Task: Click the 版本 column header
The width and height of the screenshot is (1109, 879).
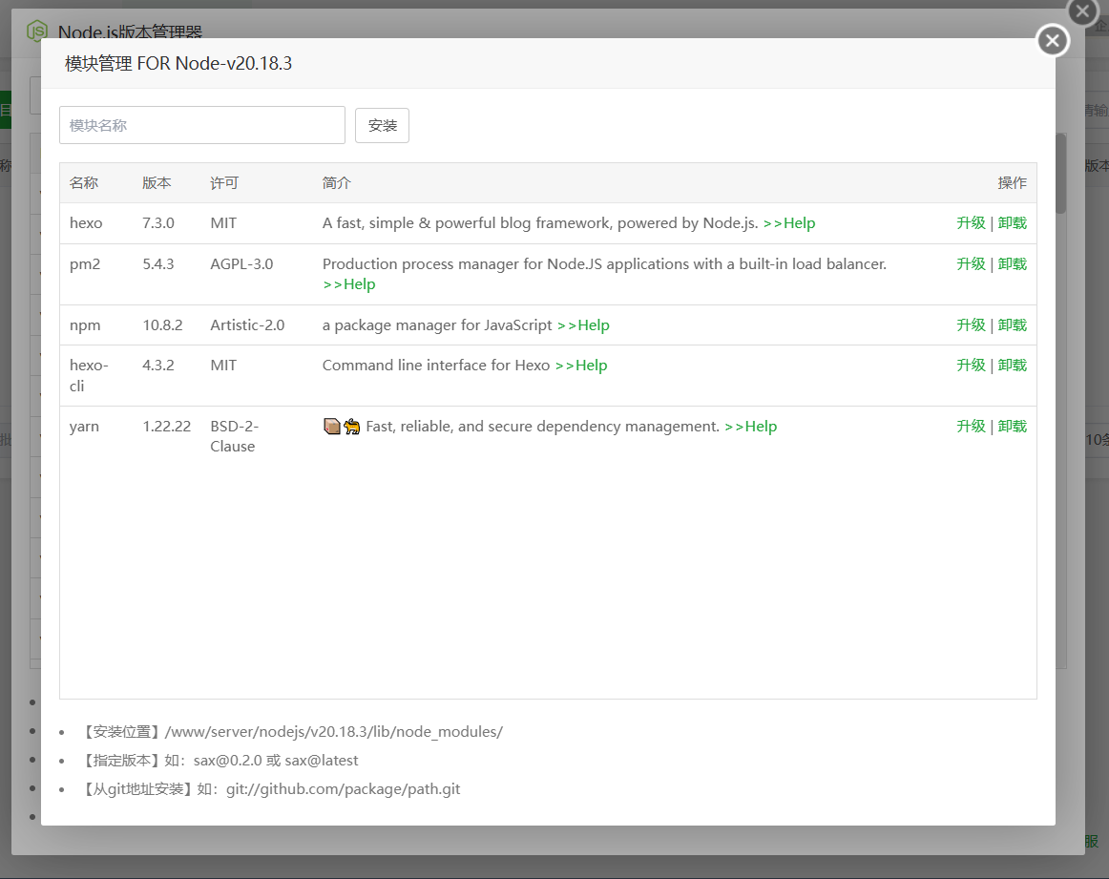Action: pos(157,183)
